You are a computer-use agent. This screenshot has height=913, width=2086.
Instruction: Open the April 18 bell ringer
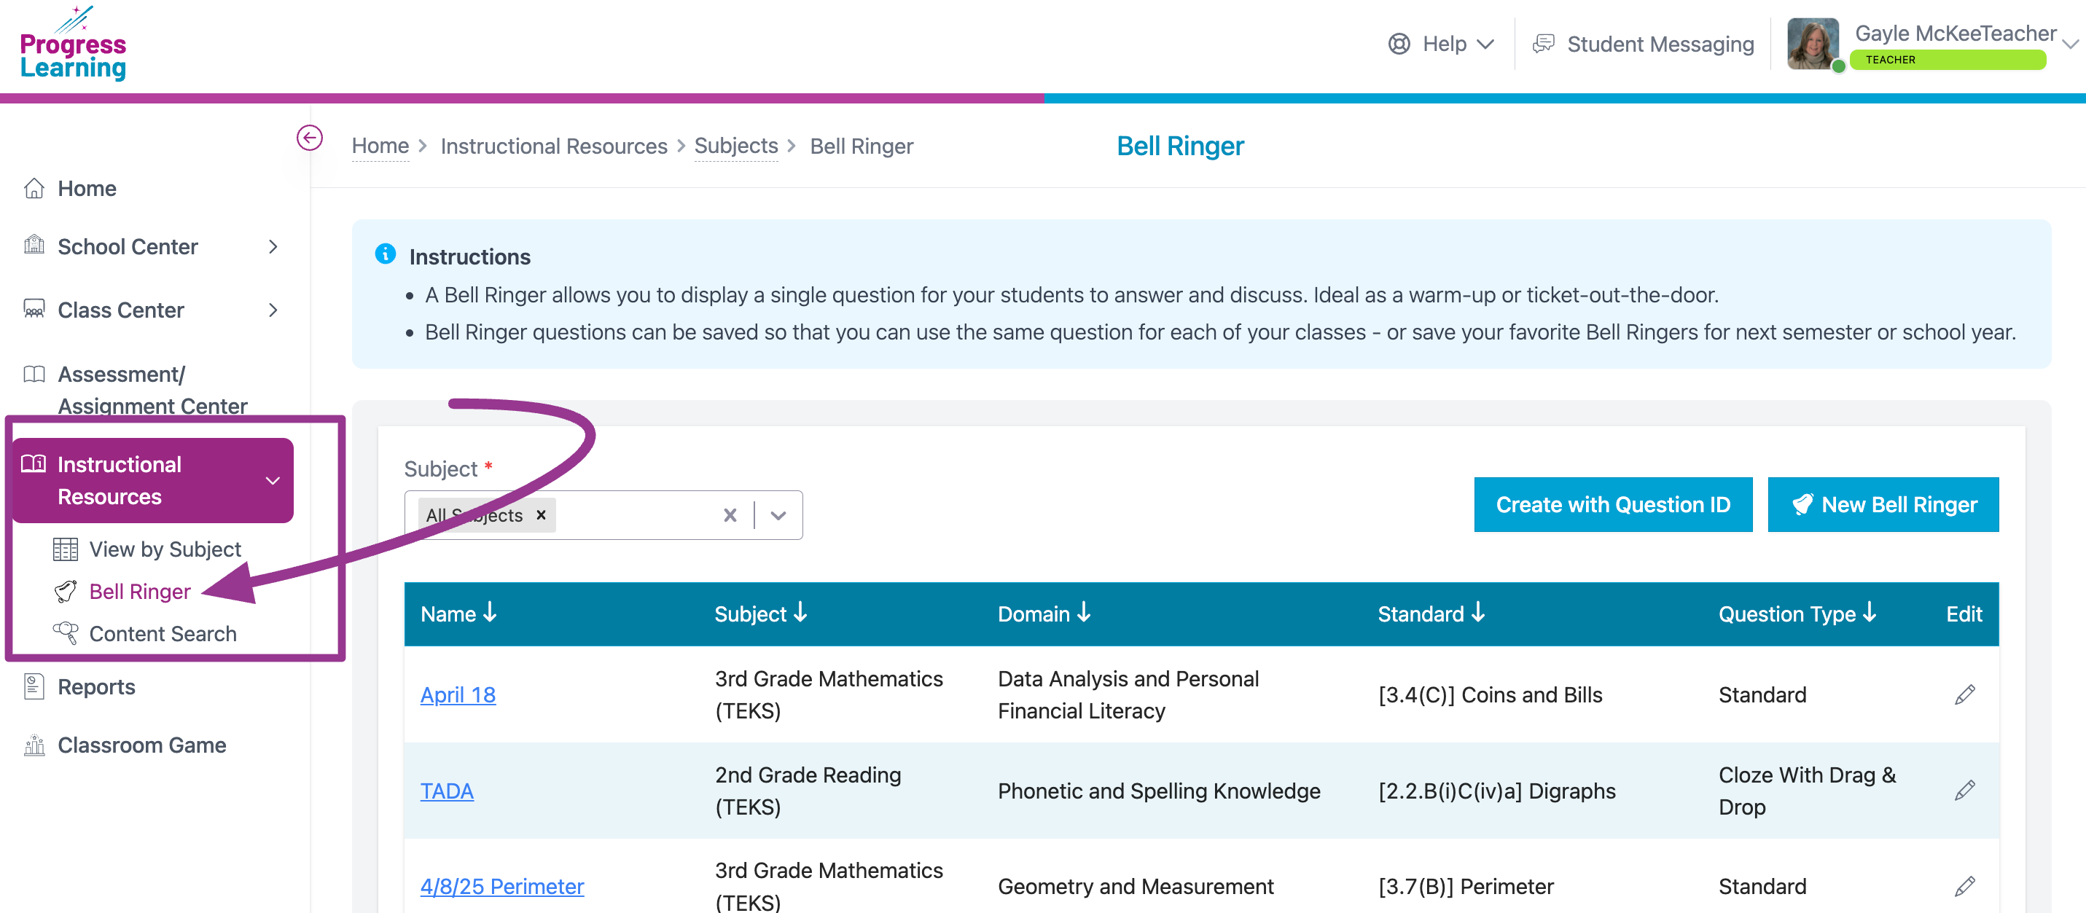click(458, 694)
